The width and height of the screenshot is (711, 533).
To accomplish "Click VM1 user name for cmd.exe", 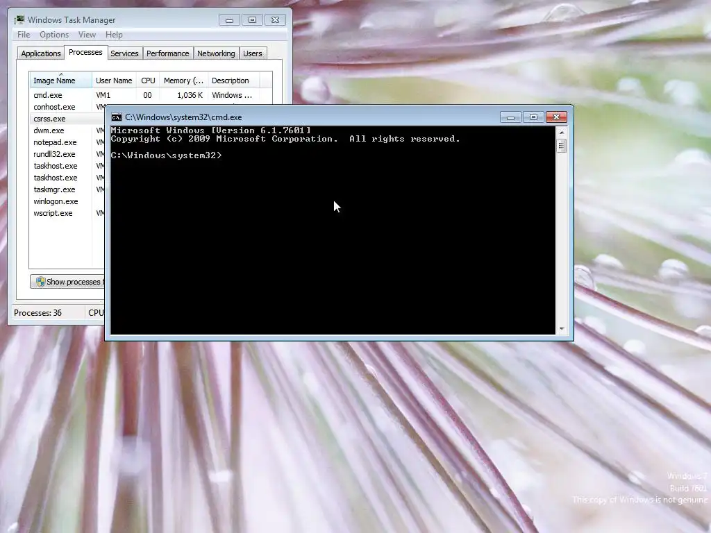I will [x=103, y=95].
